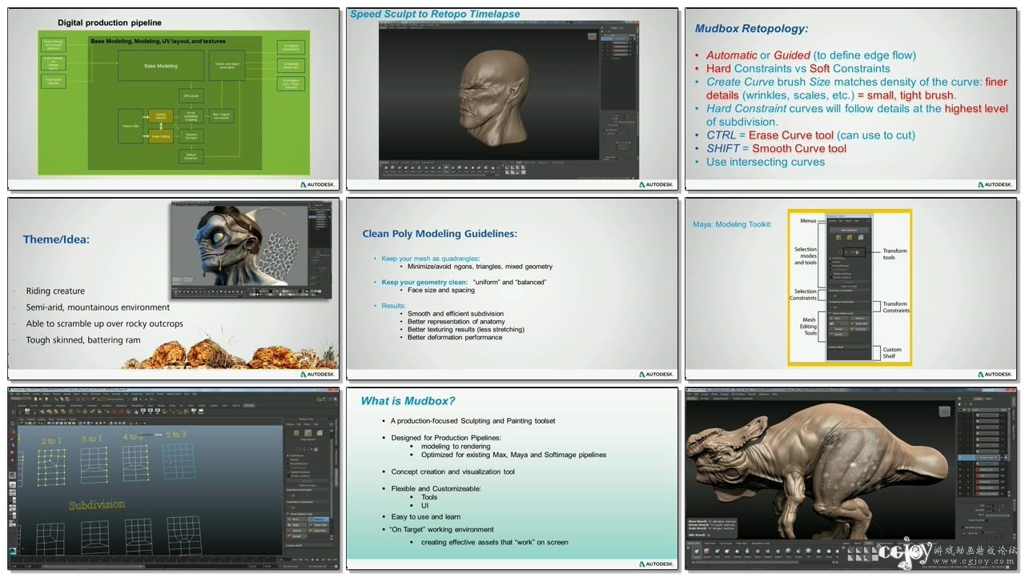
Task: Click the '5 to 3' label in Maya viewport
Action: pyautogui.click(x=176, y=435)
